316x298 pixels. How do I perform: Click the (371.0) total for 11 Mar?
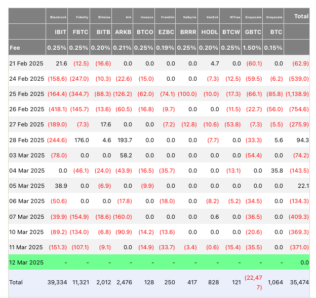coord(299,247)
